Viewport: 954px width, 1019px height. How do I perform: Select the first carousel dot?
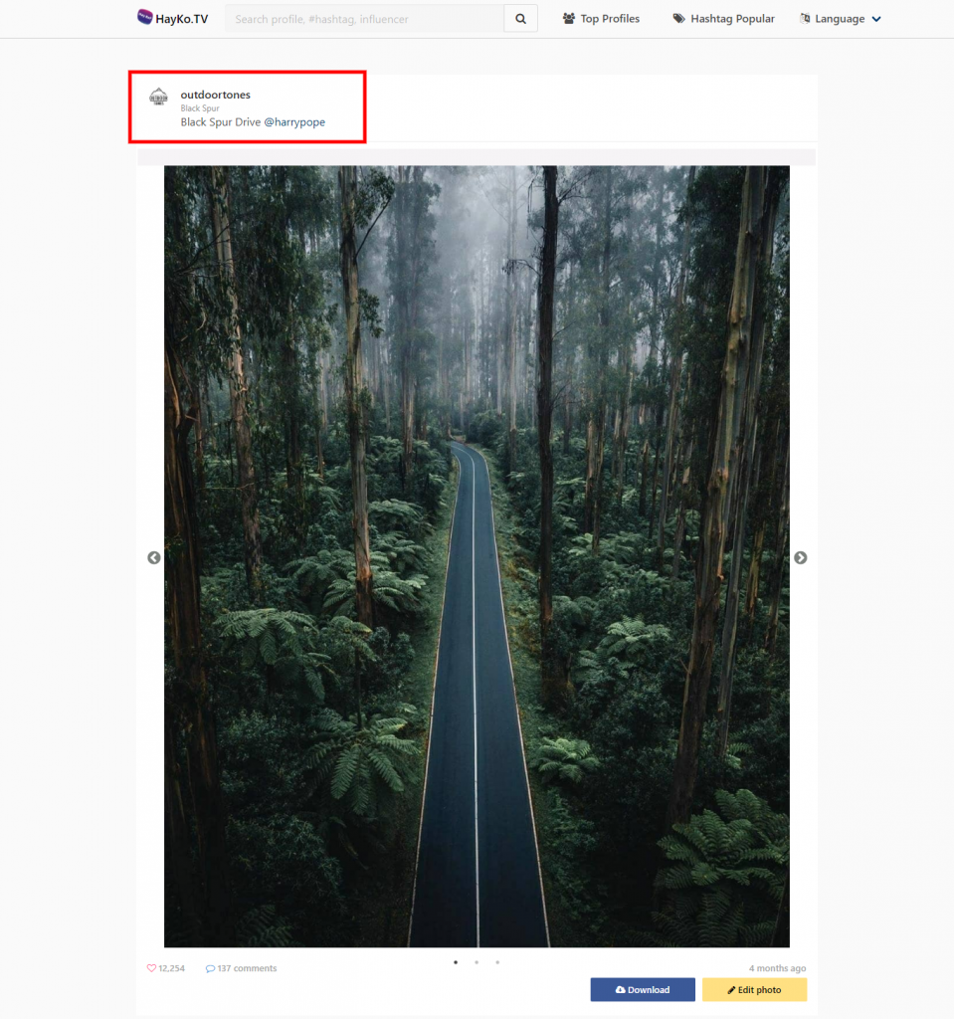click(456, 962)
